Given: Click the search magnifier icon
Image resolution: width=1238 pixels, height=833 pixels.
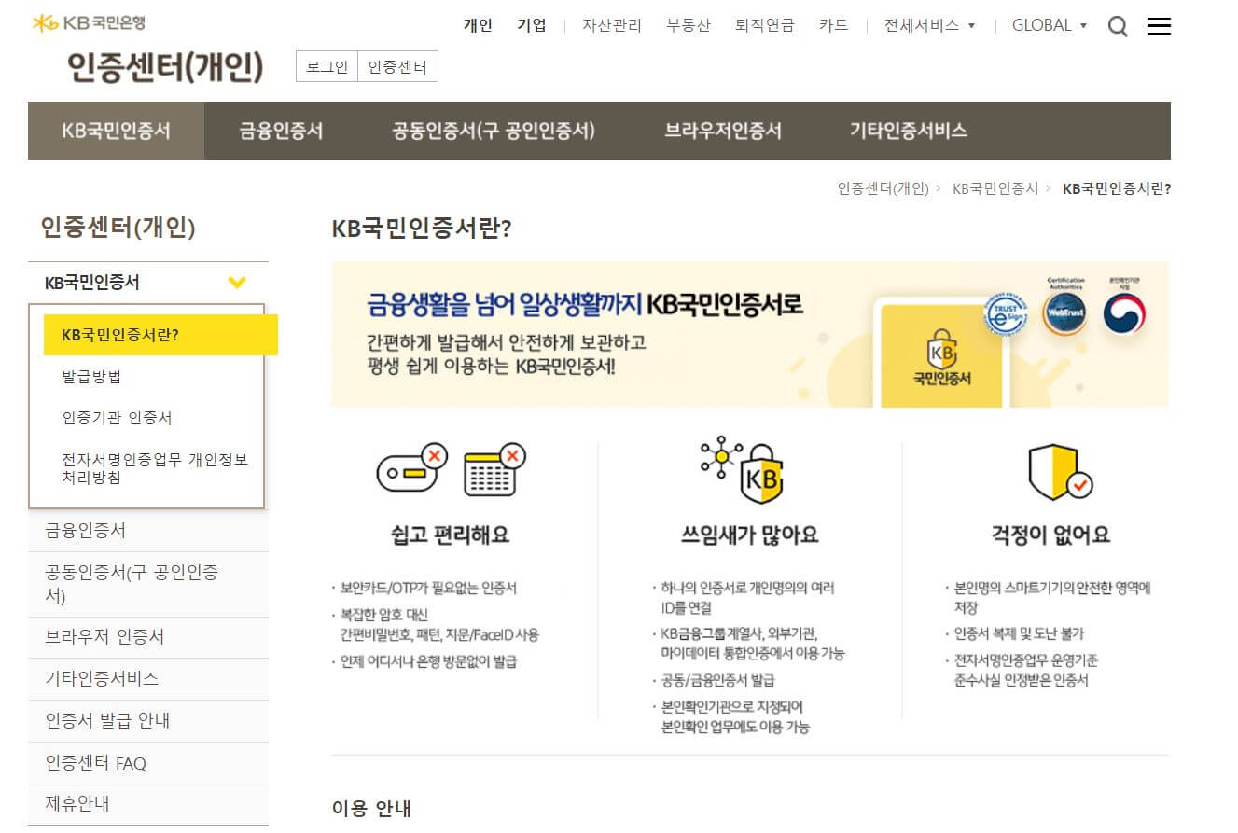Looking at the screenshot, I should tap(1118, 26).
